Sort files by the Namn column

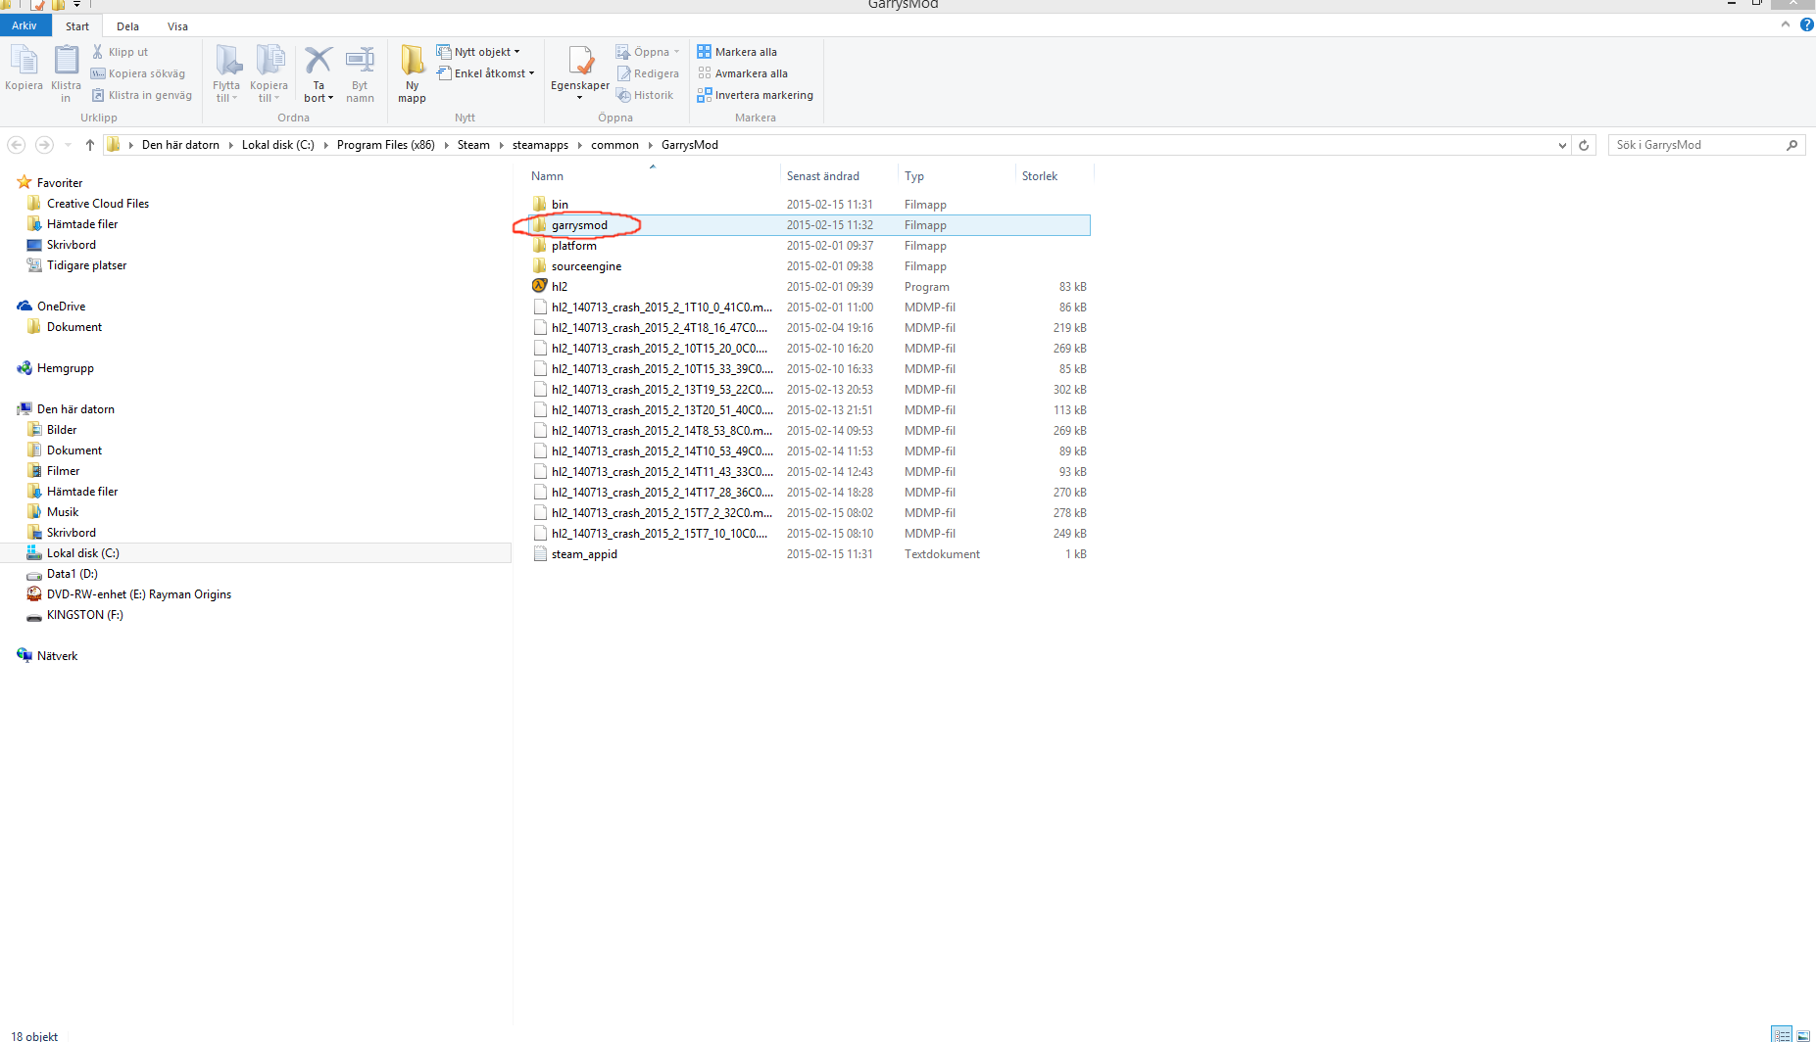click(652, 176)
